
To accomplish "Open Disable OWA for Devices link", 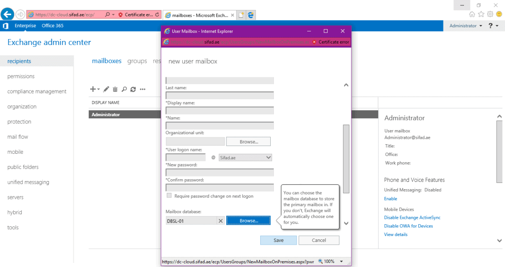I will pos(408,226).
